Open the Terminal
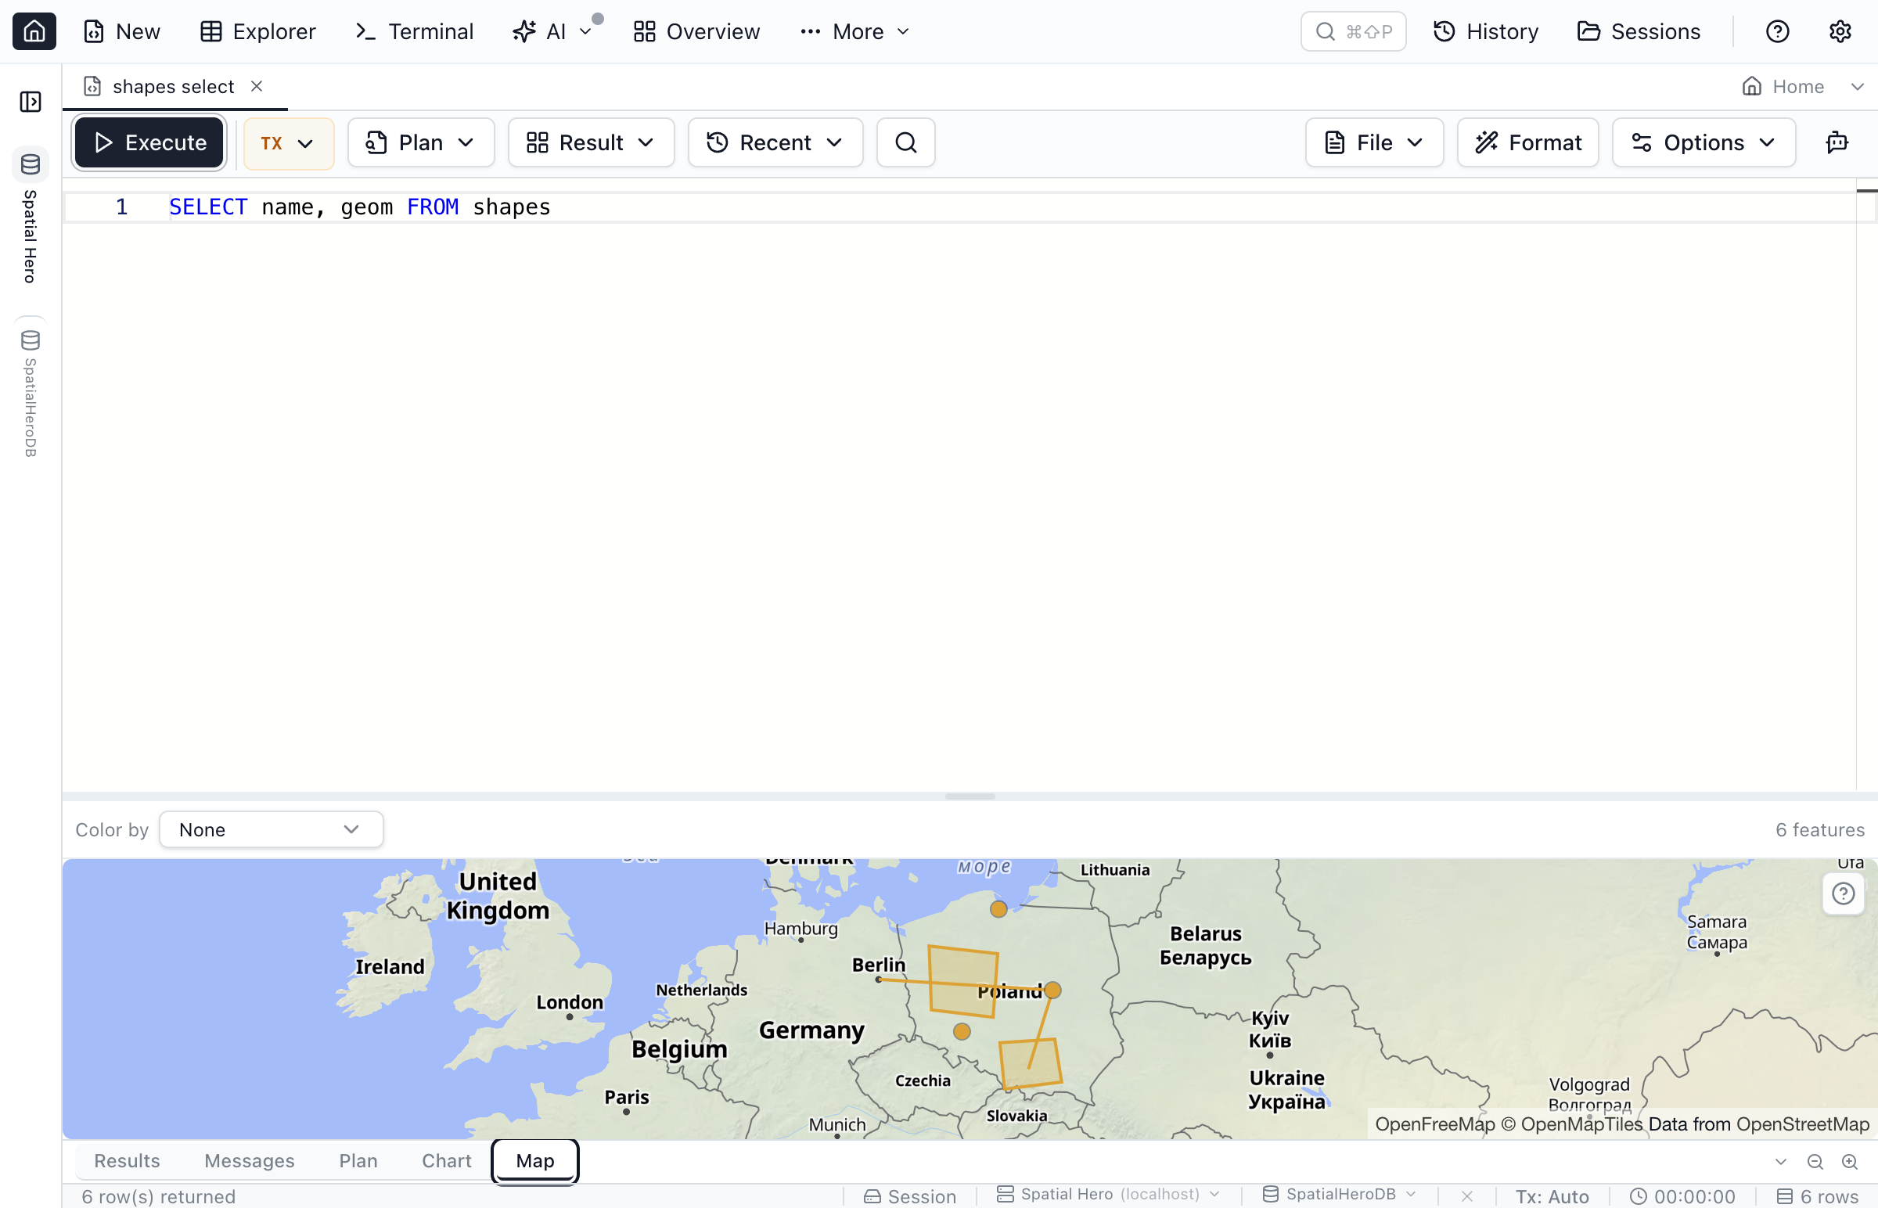This screenshot has width=1878, height=1208. [414, 31]
